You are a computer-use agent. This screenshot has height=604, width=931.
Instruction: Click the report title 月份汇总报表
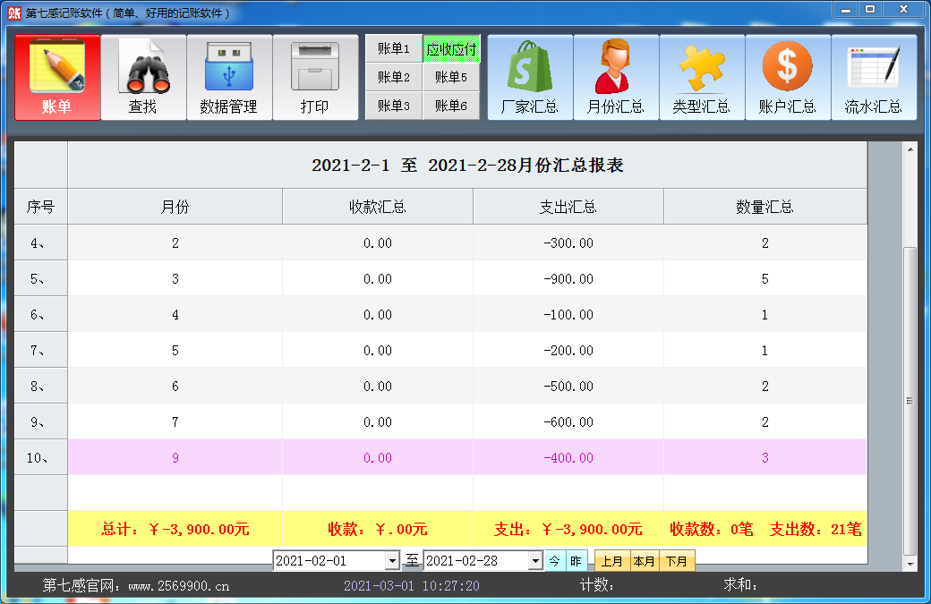click(467, 165)
